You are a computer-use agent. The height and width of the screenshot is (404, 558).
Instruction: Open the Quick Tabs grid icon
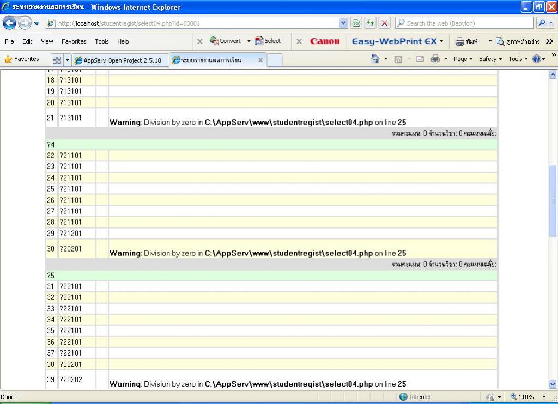57,60
